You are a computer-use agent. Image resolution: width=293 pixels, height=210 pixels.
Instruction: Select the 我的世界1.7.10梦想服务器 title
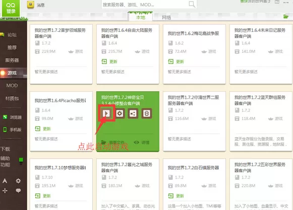point(60,168)
